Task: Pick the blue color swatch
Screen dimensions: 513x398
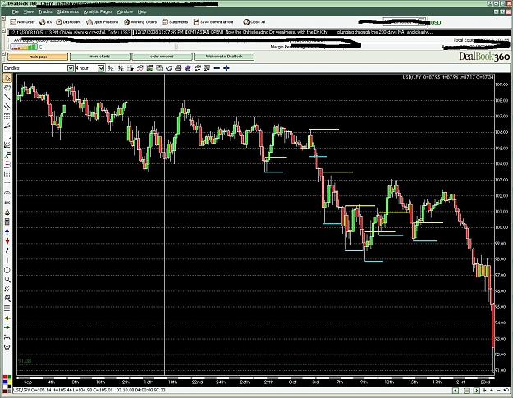Action: (x=5, y=382)
